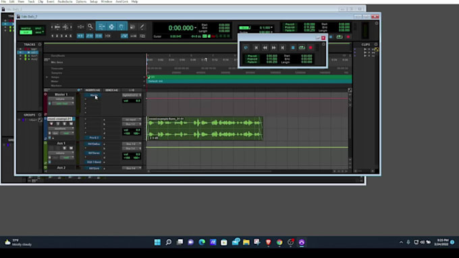459x258 pixels.
Task: Select the Scrubber speaker tool
Action: pos(132,26)
